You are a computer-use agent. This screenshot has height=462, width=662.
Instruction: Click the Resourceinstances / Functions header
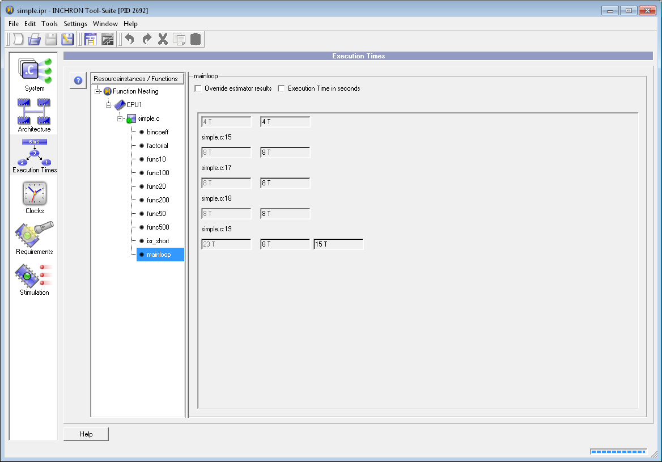[x=137, y=79]
